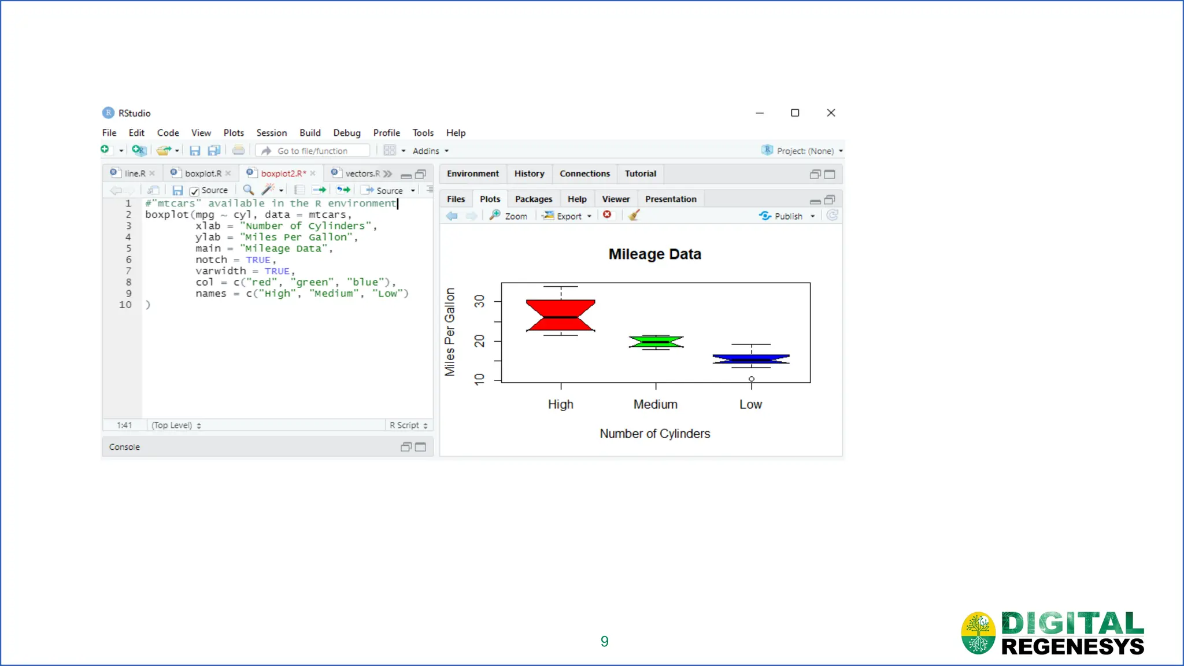Click the Re-run previous code icon
Viewport: 1184px width, 666px height.
[x=343, y=190]
